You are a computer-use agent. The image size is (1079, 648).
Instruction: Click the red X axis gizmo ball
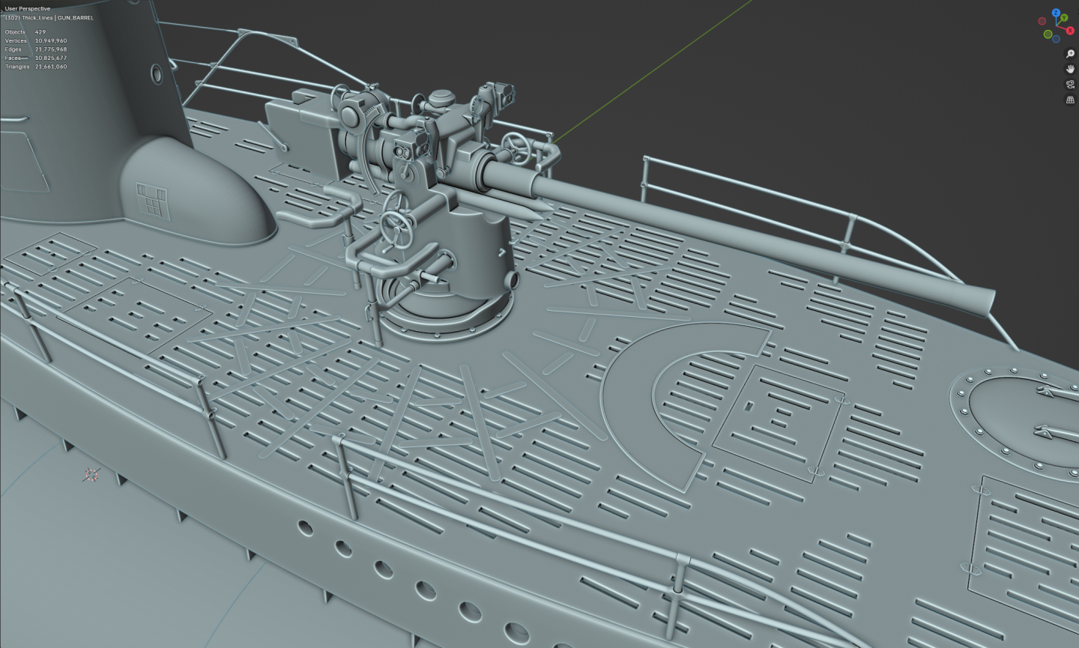(x=1070, y=31)
